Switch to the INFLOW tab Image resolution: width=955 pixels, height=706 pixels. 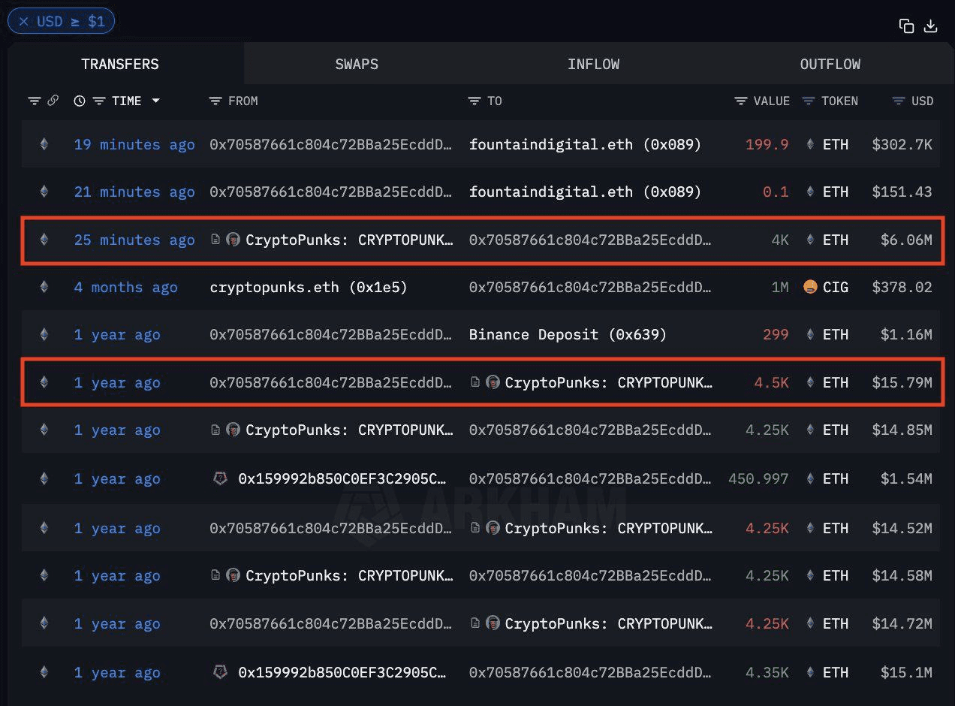click(x=593, y=64)
